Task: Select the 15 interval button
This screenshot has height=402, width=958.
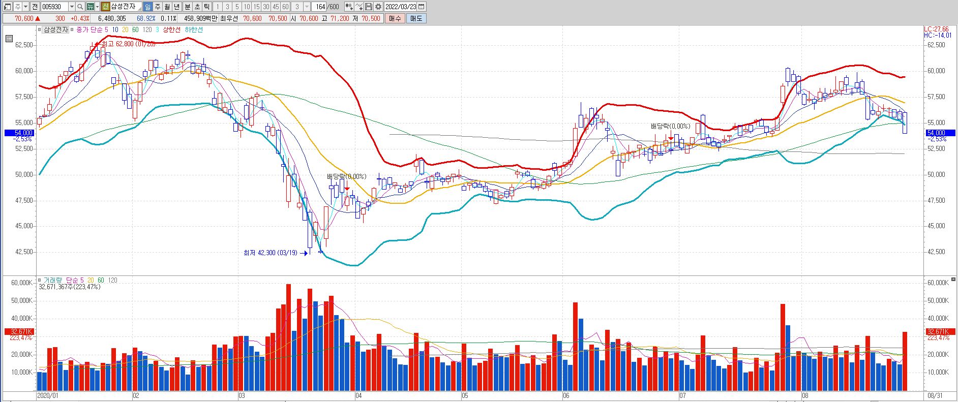Action: coord(256,7)
